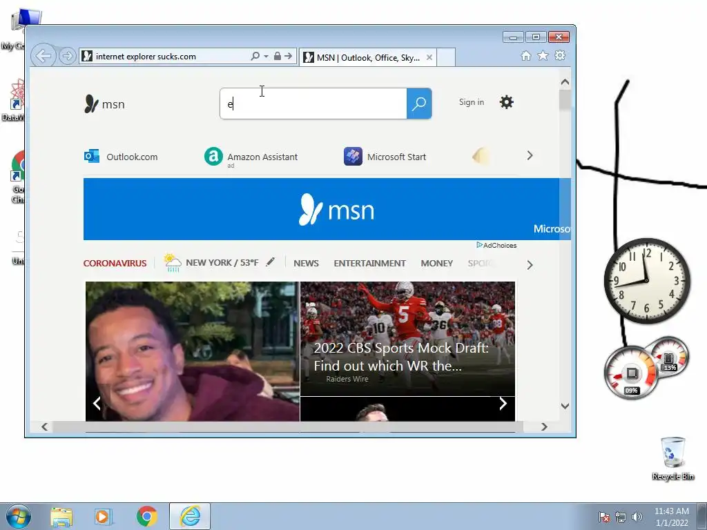Click the Recycle Bin desktop icon

[672, 458]
